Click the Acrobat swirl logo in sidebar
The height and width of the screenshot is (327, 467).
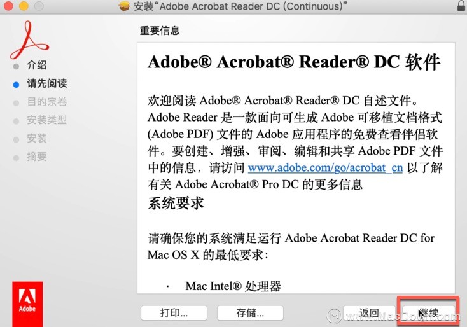pos(29,39)
